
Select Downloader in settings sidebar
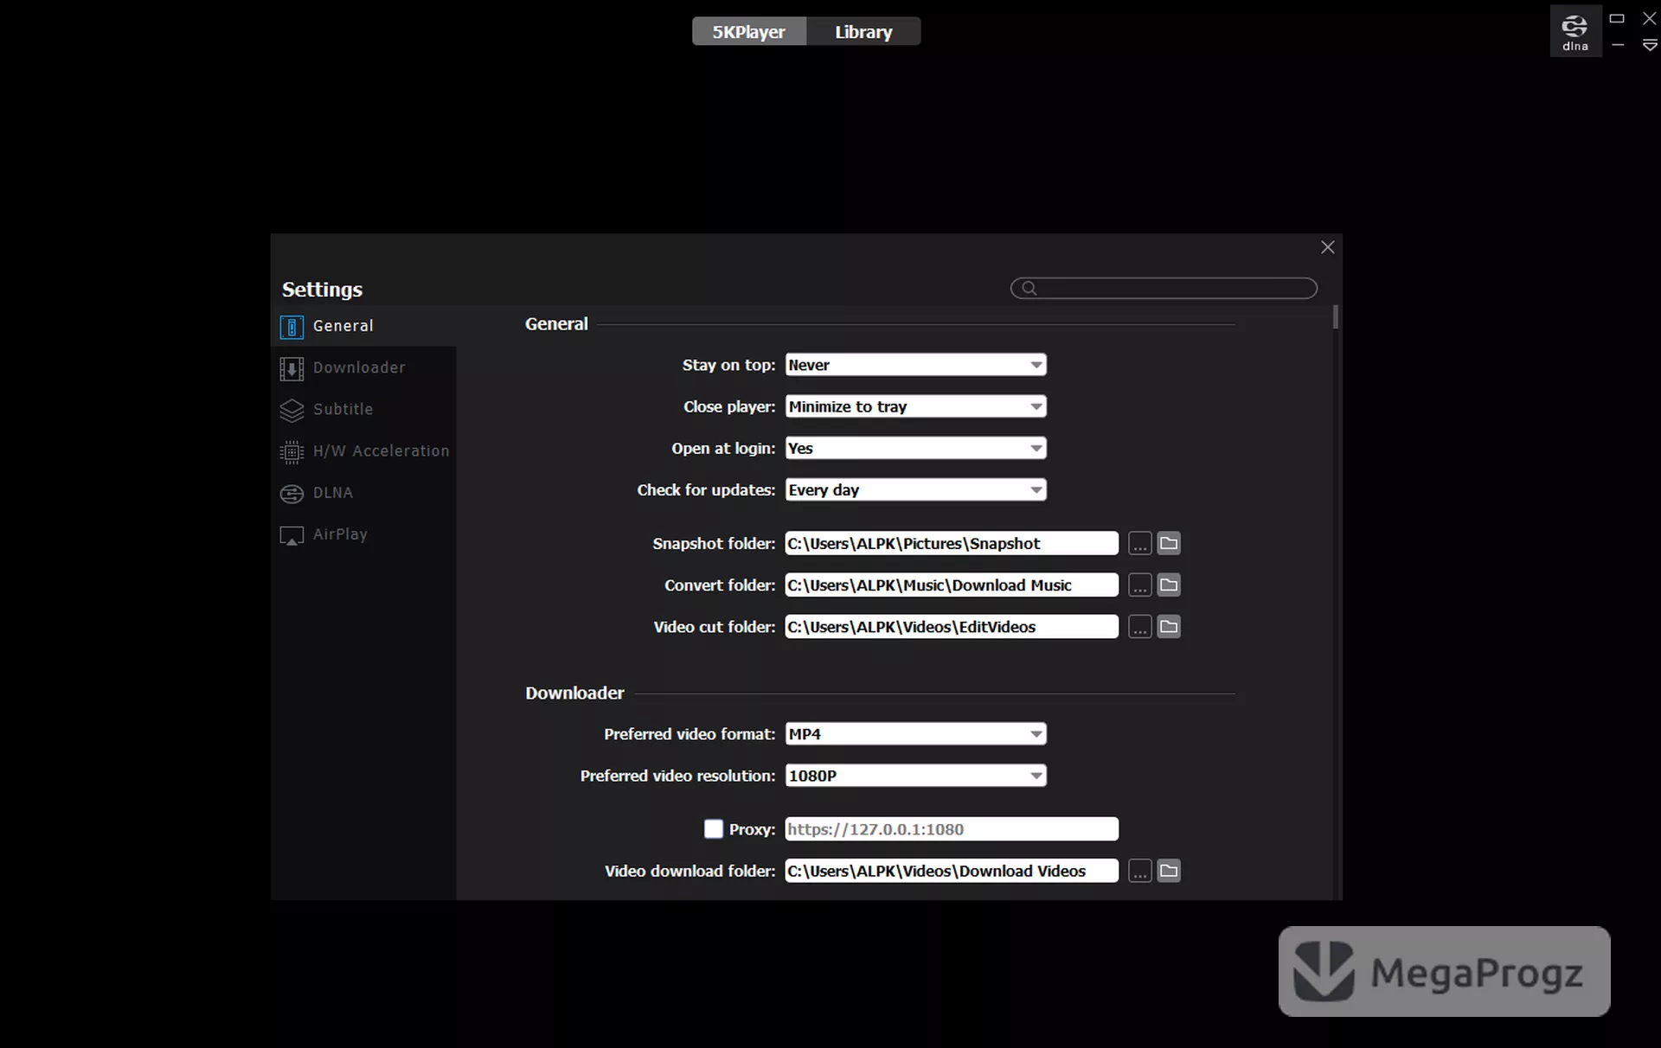[x=363, y=367]
